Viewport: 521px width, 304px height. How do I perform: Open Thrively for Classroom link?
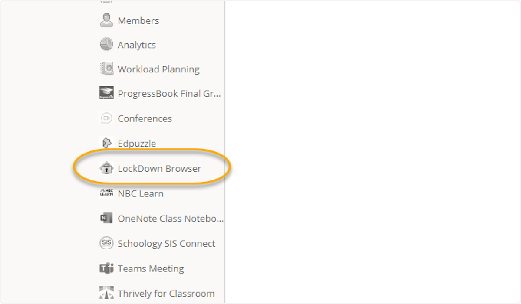[166, 294]
